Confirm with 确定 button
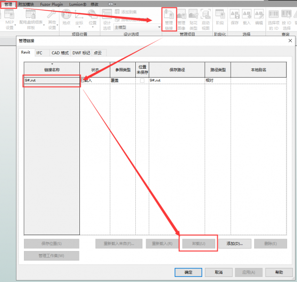The image size is (297, 282). 188,272
